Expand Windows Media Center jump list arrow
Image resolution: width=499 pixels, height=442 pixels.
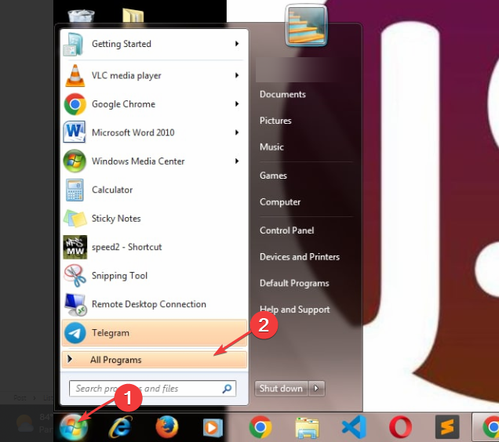[237, 161]
